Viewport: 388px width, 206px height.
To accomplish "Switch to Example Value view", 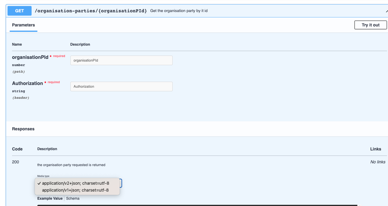I will [50, 198].
